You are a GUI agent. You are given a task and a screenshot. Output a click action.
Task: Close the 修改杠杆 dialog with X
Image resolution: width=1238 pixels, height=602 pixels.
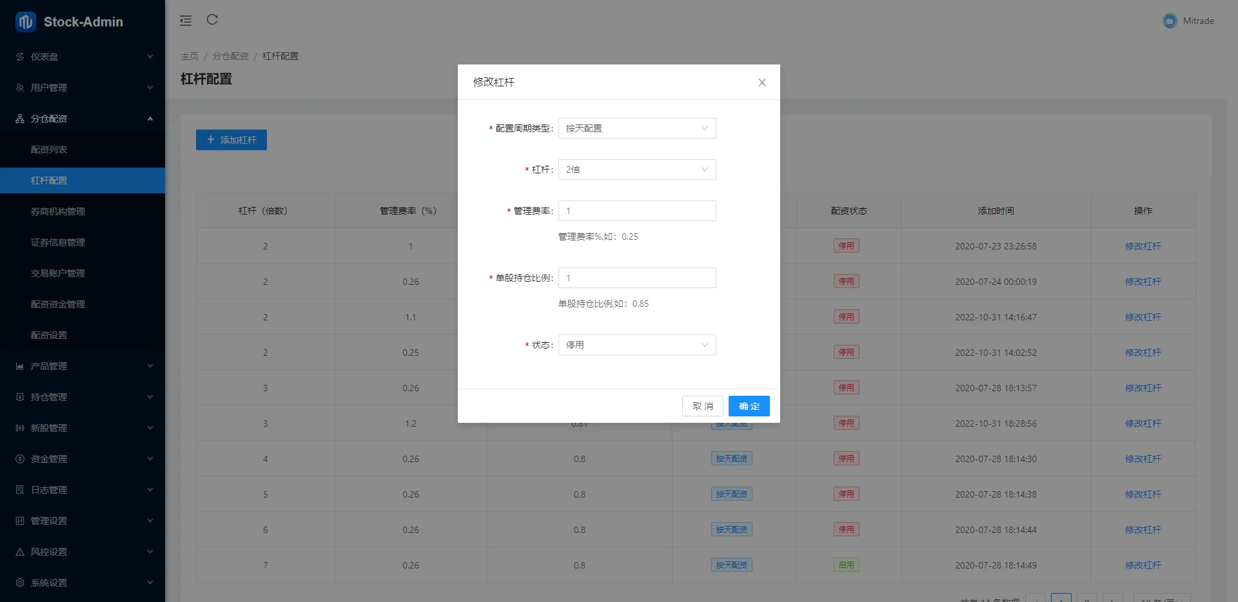click(761, 83)
